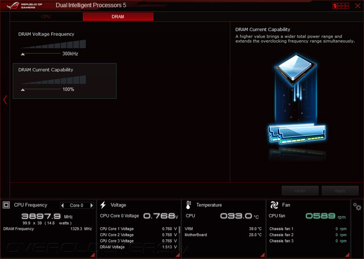The height and width of the screenshot is (259, 364).
Task: Click the DRAM Current Capability level bar graph
Action: pos(54,80)
